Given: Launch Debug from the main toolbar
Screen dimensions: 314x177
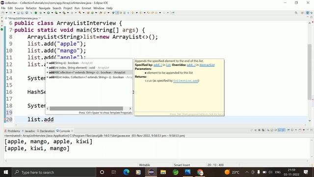Looking at the screenshot, I should pos(40,13).
